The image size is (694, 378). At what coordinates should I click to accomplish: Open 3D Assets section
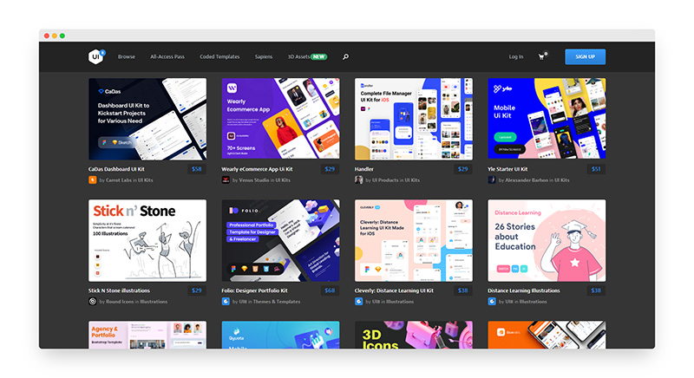pyautogui.click(x=298, y=56)
